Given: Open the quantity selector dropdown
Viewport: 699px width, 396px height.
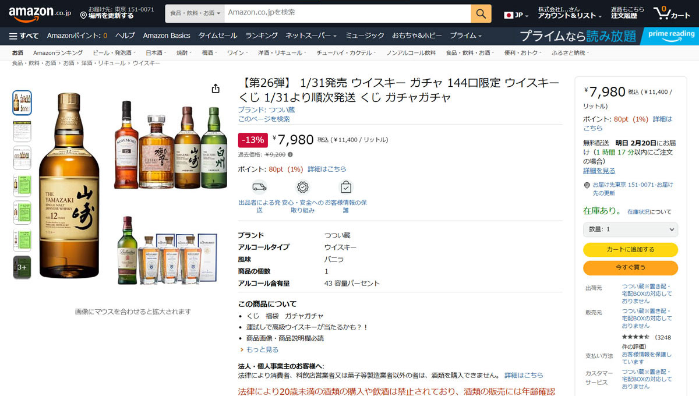Looking at the screenshot, I should (630, 229).
